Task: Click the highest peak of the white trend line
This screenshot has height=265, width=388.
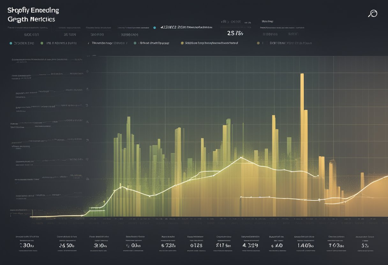Action: point(241,157)
